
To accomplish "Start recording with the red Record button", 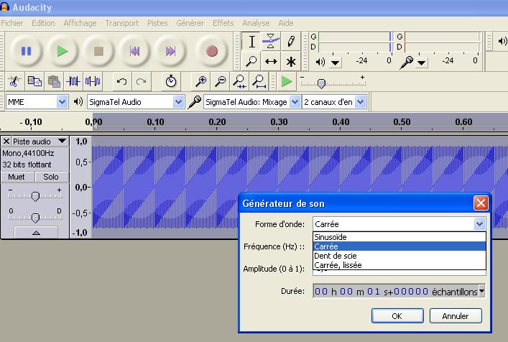I will click(212, 51).
